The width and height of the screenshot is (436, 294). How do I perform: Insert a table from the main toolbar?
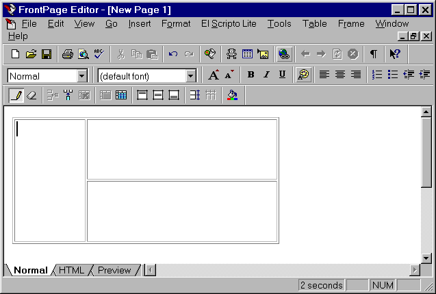click(x=247, y=53)
